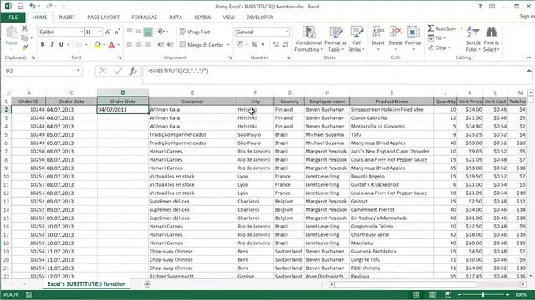This screenshot has height=300, width=535.
Task: Toggle Italic formatting
Action: (52, 44)
